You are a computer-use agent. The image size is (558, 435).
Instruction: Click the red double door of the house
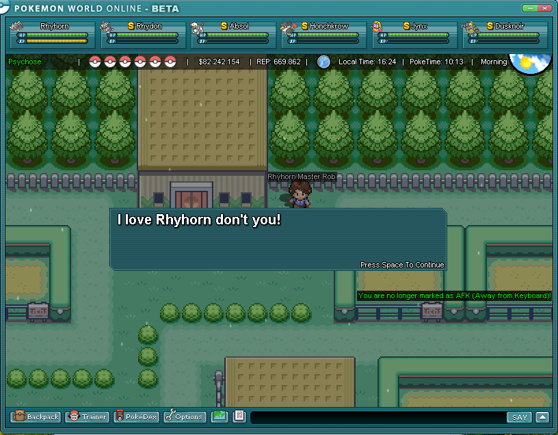[191, 199]
